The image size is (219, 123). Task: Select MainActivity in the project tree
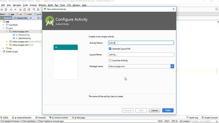tap(24, 35)
